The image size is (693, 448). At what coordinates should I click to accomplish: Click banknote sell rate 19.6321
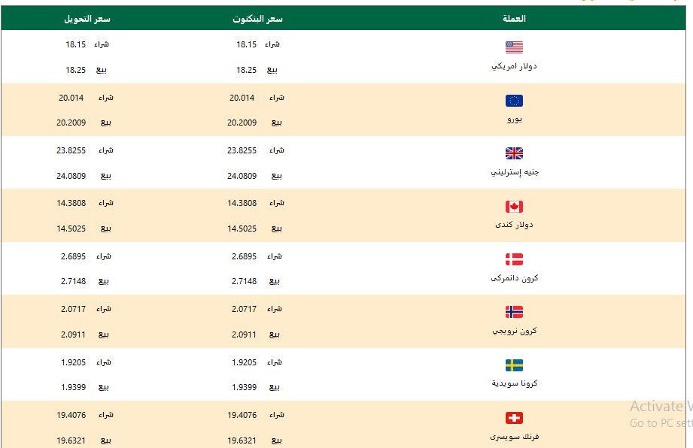coord(242,440)
